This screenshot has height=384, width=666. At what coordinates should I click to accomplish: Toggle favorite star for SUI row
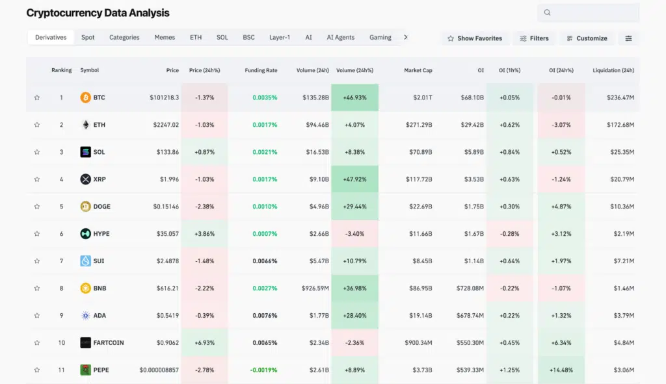[37, 261]
